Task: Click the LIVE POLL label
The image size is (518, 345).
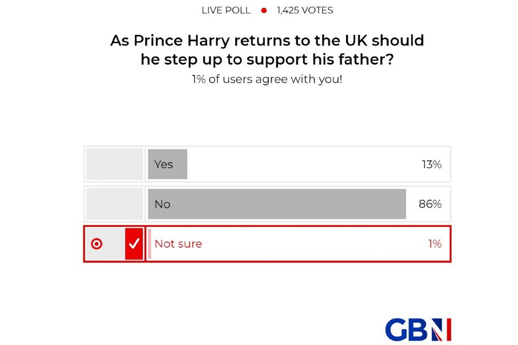Action: click(x=225, y=10)
